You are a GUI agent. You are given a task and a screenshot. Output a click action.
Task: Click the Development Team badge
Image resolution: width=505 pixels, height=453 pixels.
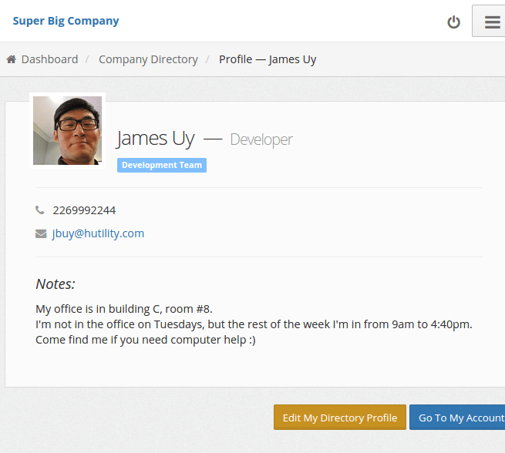(162, 165)
